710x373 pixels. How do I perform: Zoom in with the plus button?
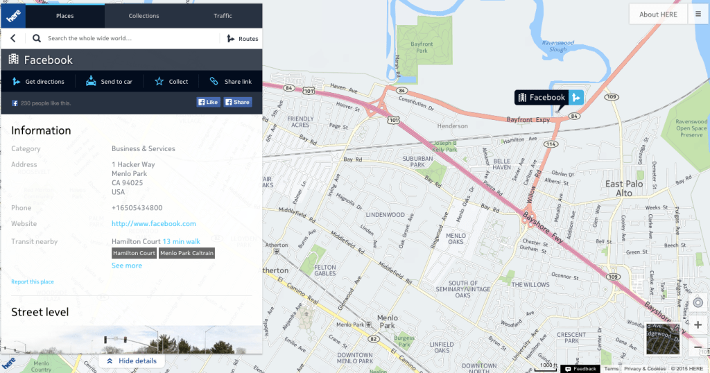coord(698,324)
